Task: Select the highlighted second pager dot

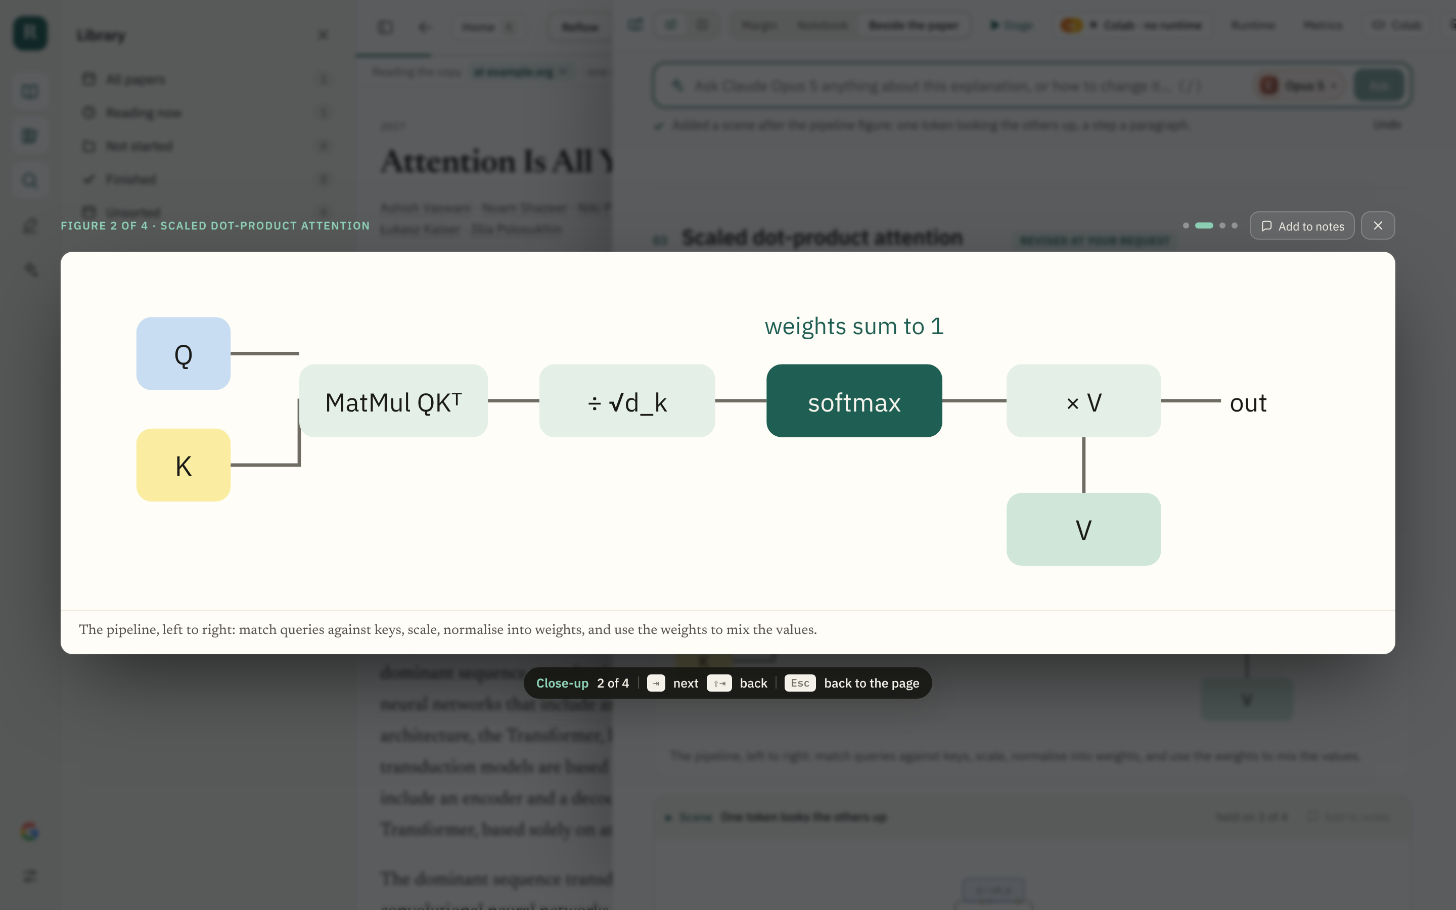Action: [1204, 225]
